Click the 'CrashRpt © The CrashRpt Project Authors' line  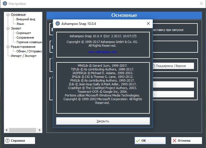tap(102, 88)
